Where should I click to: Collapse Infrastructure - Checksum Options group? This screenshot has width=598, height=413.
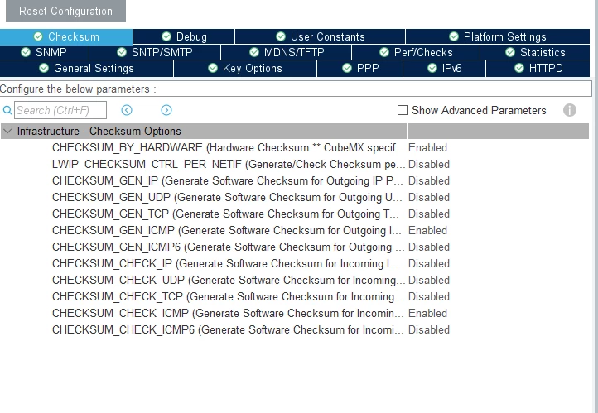[7, 131]
